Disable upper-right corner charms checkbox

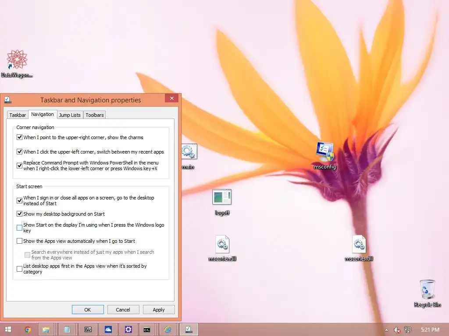[x=19, y=137]
